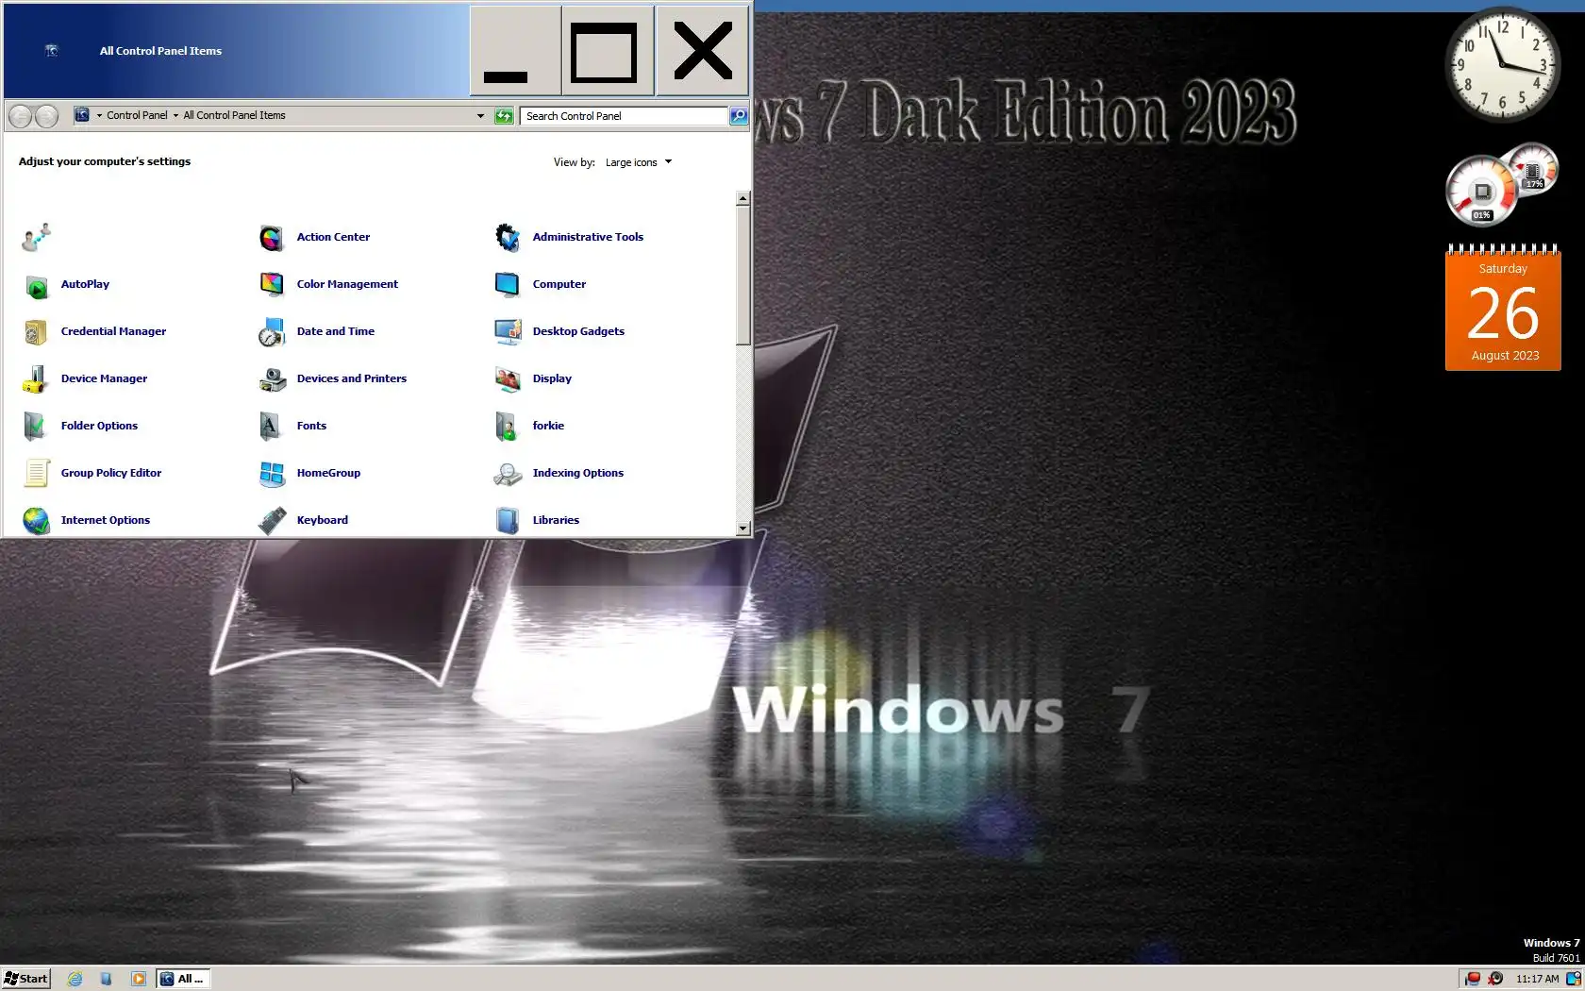This screenshot has width=1585, height=991.
Task: Click the search magnifier button
Action: (x=739, y=115)
